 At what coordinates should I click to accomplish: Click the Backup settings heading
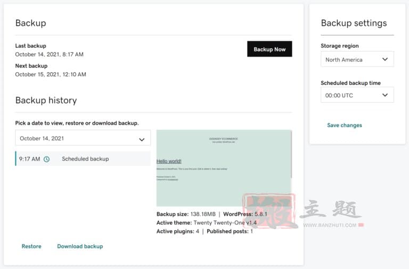pyautogui.click(x=354, y=23)
